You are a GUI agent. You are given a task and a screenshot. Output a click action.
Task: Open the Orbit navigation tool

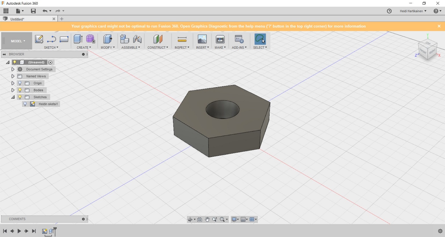point(190,219)
